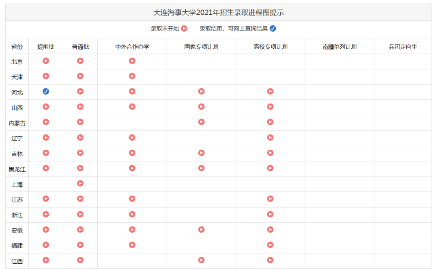This screenshot has width=438, height=269.
Task: Select the 江西 province row label
Action: coord(17,261)
